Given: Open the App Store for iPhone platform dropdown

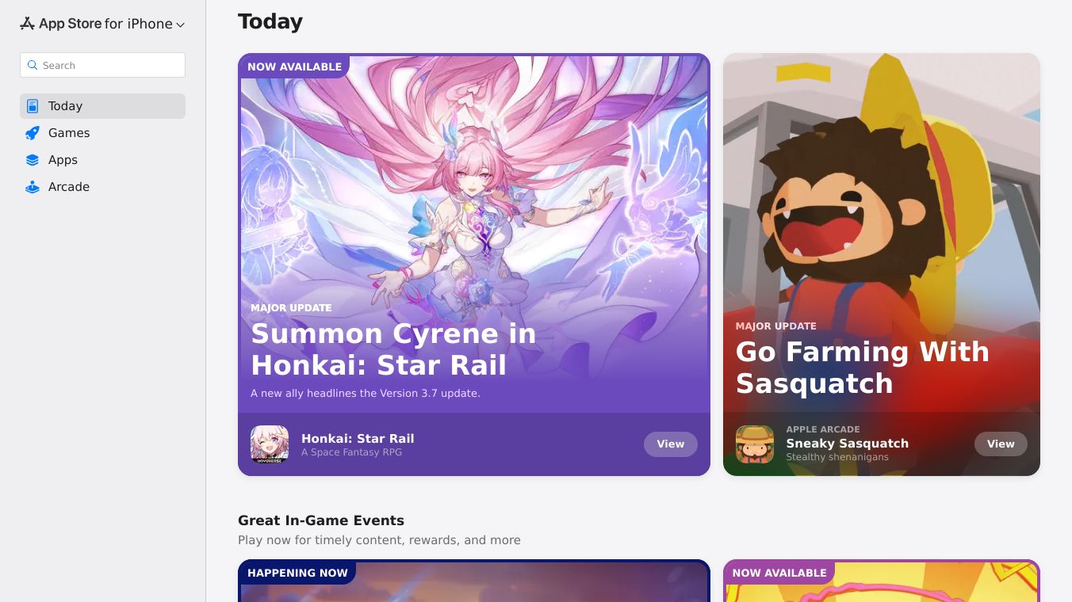Looking at the screenshot, I should [102, 24].
